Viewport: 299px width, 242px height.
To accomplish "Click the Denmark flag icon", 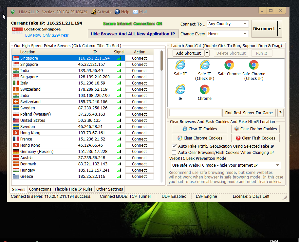I will pyautogui.click(x=16, y=164).
